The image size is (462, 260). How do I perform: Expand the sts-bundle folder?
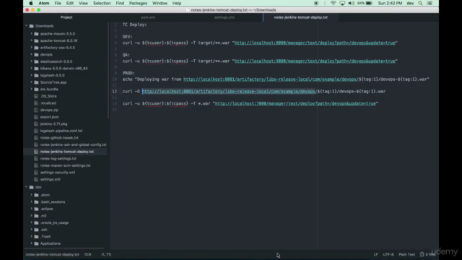[x=32, y=89]
